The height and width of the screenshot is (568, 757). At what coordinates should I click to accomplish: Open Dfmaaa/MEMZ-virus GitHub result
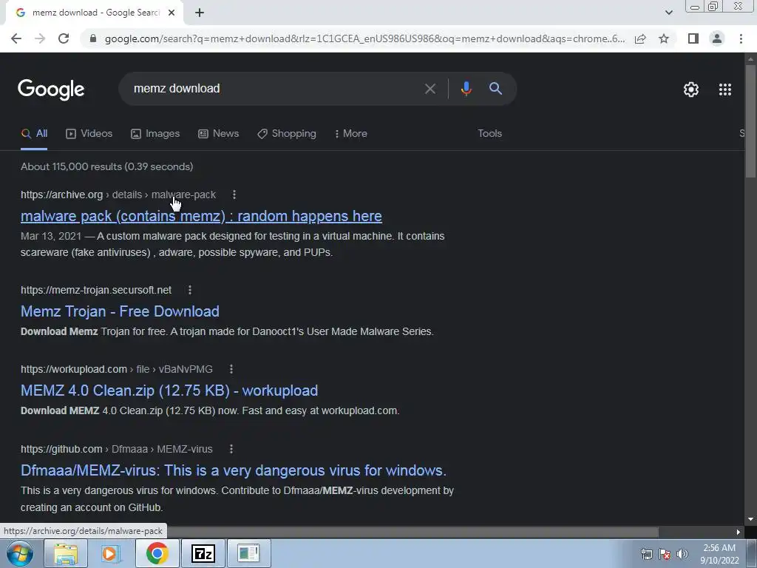(233, 470)
